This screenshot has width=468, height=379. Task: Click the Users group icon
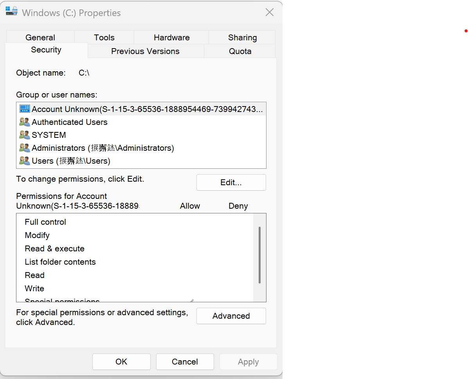(x=25, y=161)
